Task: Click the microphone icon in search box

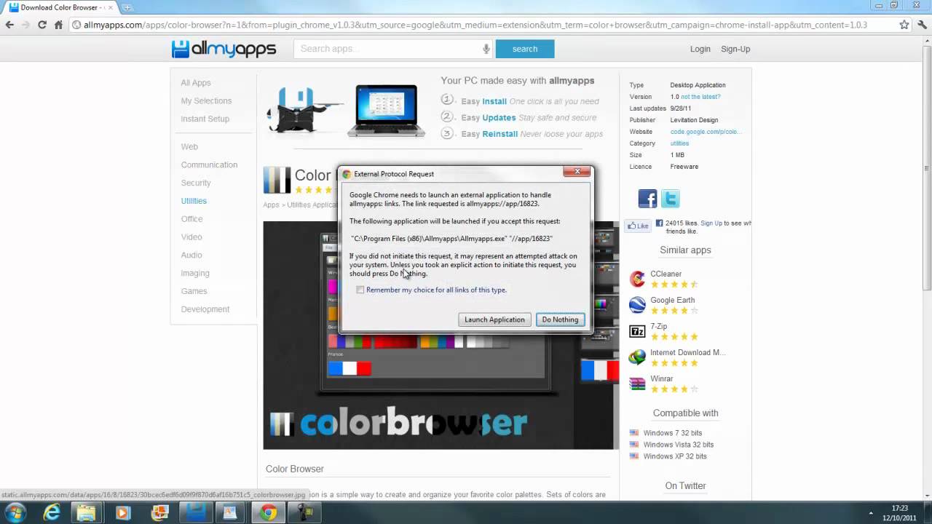Action: pos(486,49)
